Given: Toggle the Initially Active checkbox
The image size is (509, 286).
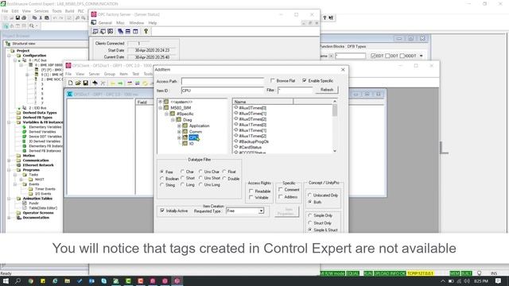Looking at the screenshot, I should point(162,211).
